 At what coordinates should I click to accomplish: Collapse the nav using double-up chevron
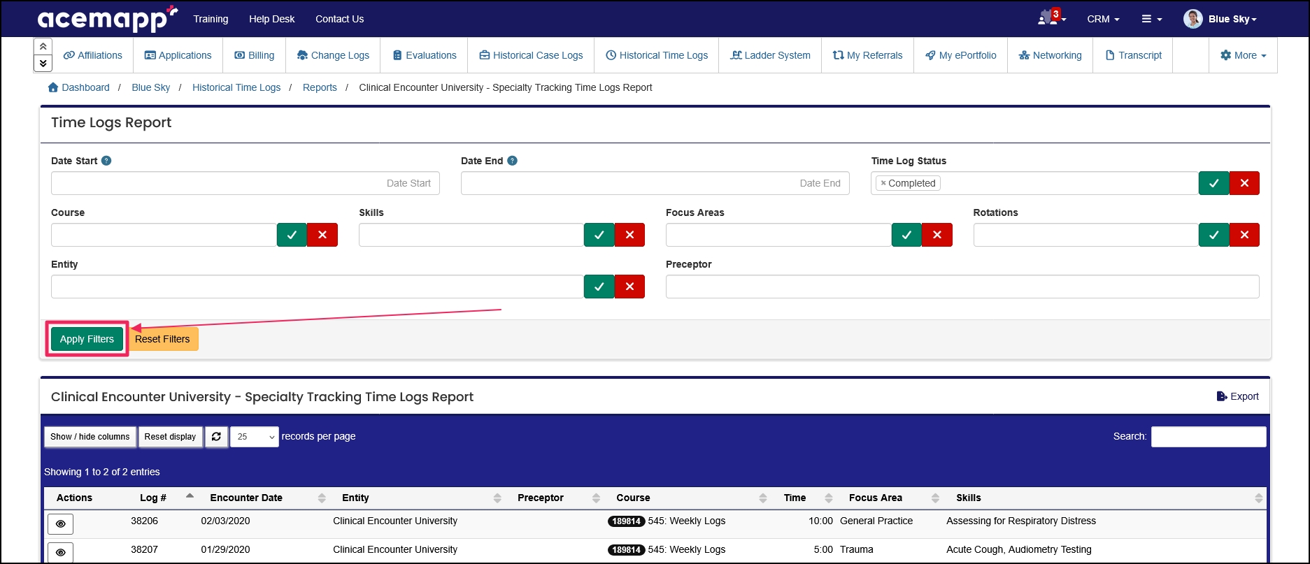pyautogui.click(x=43, y=46)
